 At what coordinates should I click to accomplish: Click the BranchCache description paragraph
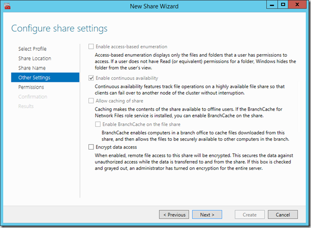click(195, 136)
